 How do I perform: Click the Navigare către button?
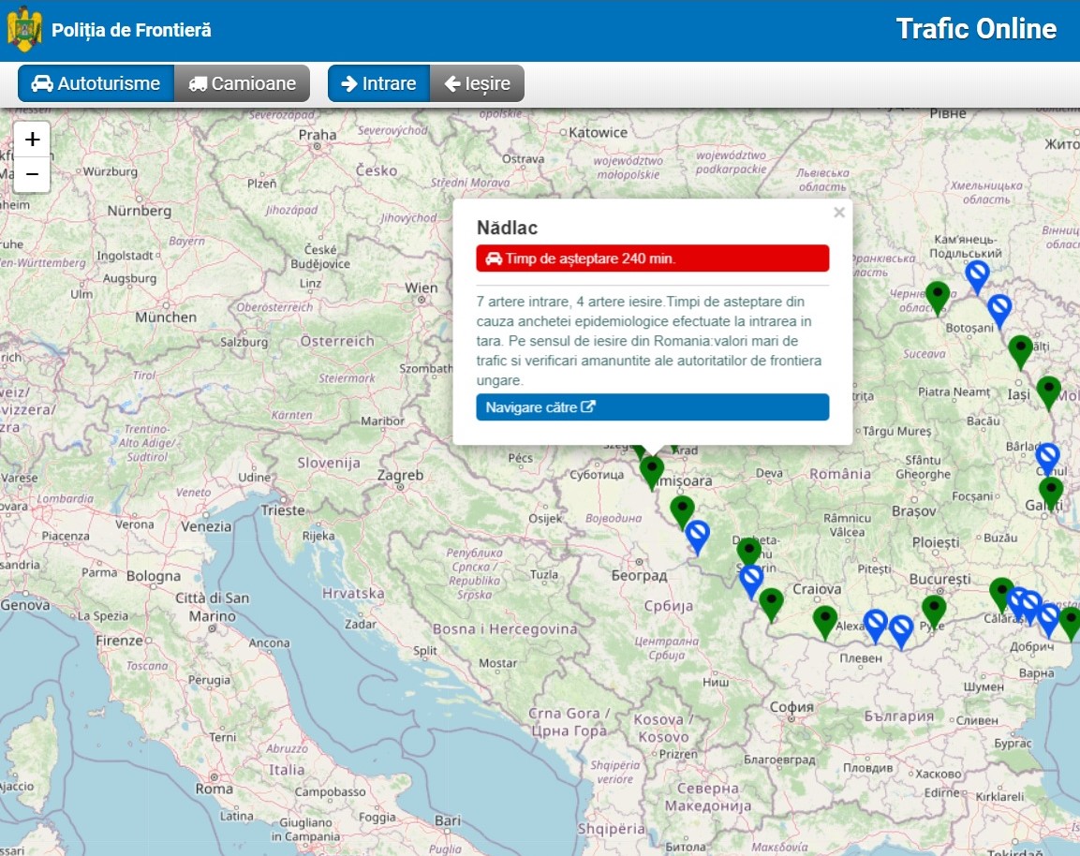click(652, 407)
